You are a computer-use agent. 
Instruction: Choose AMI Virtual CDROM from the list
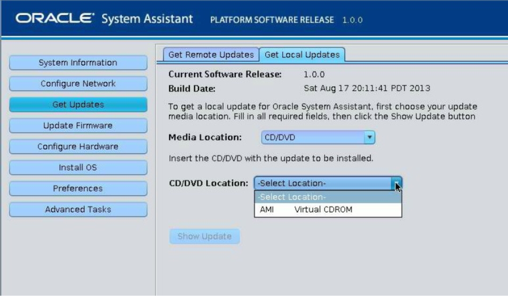328,210
